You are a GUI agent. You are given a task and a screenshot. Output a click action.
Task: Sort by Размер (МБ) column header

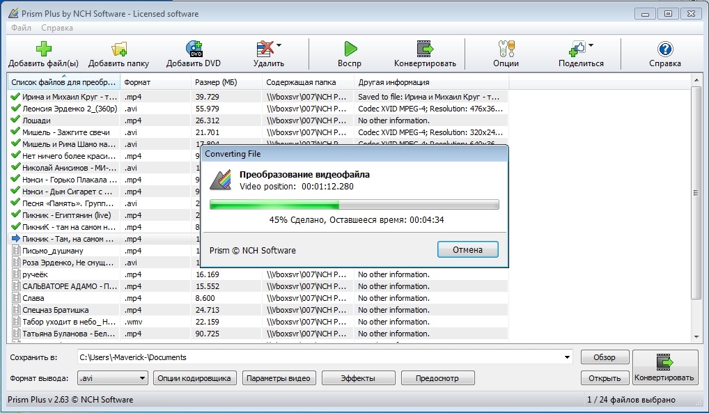click(x=226, y=82)
